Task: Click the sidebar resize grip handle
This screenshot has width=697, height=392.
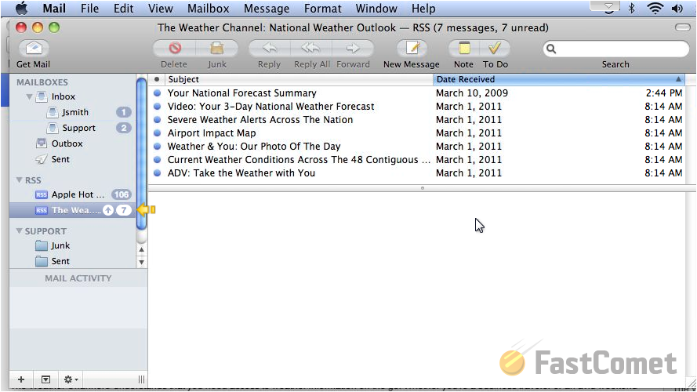Action: click(141, 379)
